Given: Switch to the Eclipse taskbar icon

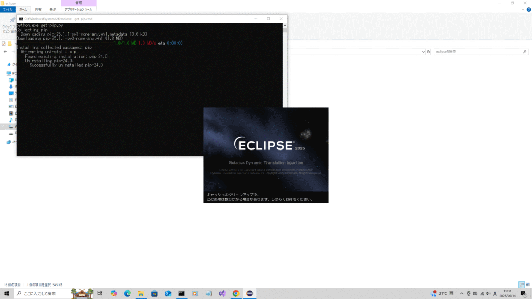Looking at the screenshot, I should [250, 293].
